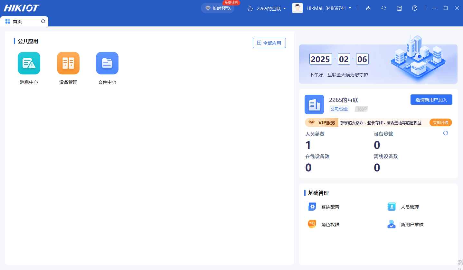Click the user avatar picture
Screen dimensions: 463x270
(x=298, y=8)
